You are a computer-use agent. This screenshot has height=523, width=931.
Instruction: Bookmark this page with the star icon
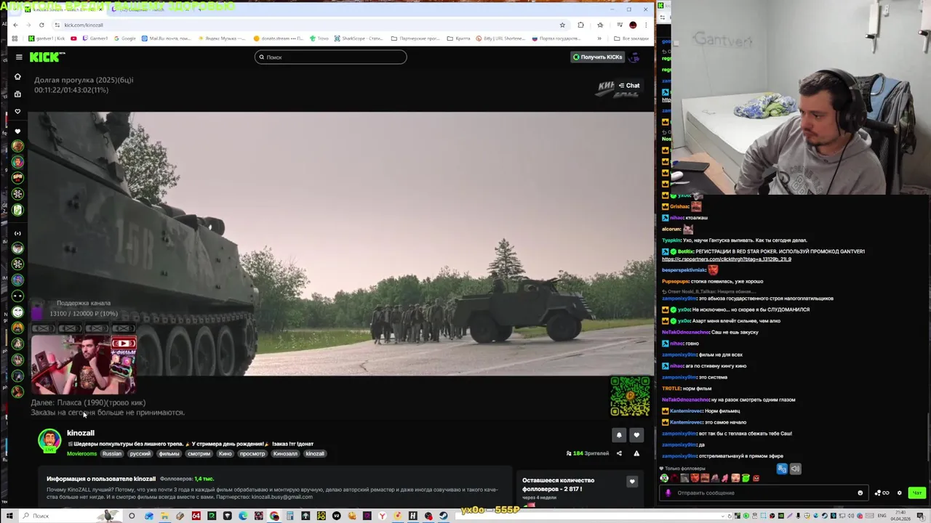click(562, 25)
